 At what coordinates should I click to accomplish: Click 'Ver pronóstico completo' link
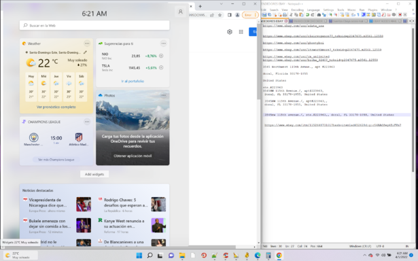point(56,107)
